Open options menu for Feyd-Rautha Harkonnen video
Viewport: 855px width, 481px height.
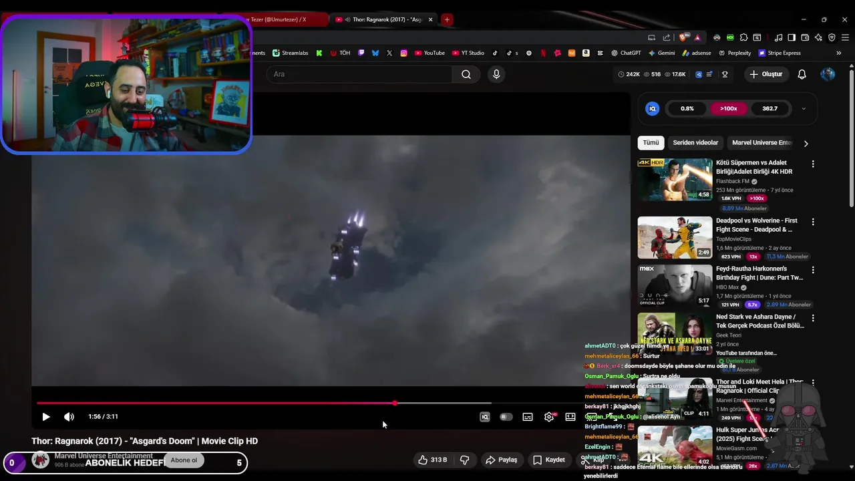click(x=813, y=270)
